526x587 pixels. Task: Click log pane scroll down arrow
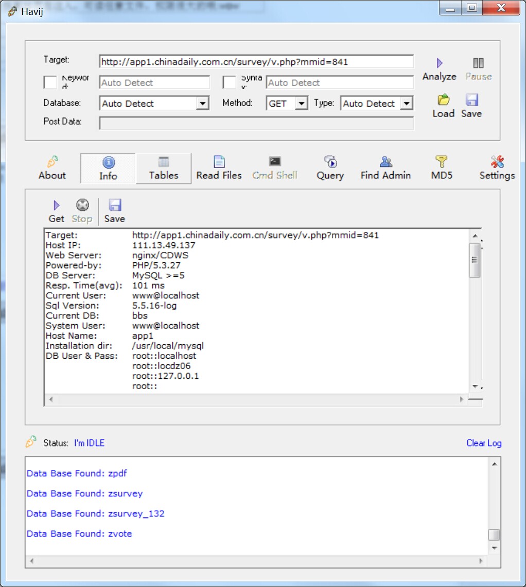(x=494, y=548)
